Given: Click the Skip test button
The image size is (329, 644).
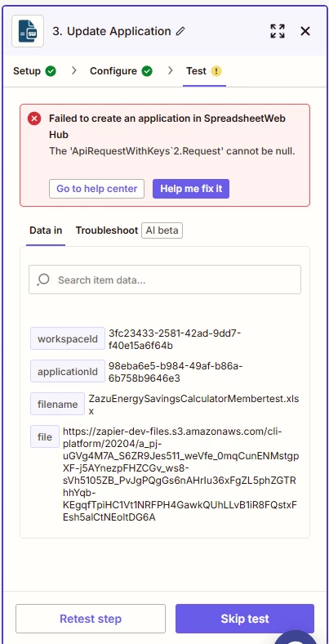Looking at the screenshot, I should pos(245,619).
